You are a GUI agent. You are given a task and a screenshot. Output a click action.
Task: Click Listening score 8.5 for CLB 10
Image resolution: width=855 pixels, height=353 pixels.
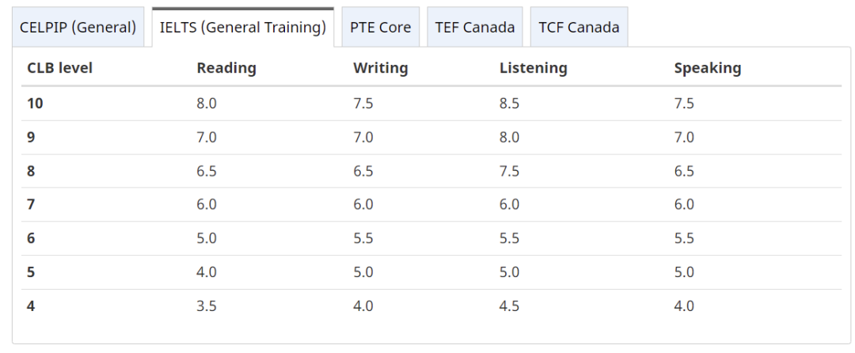pos(509,103)
